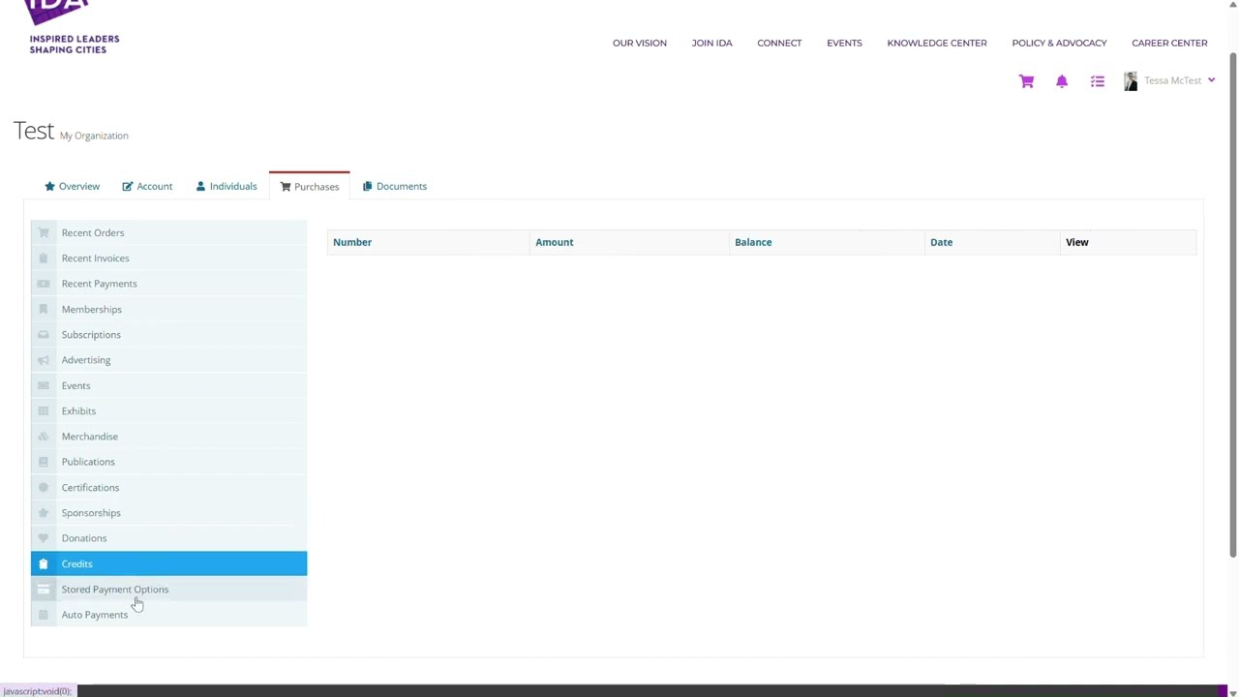Open Connect in top navigation
This screenshot has height=697, width=1239.
click(x=779, y=43)
